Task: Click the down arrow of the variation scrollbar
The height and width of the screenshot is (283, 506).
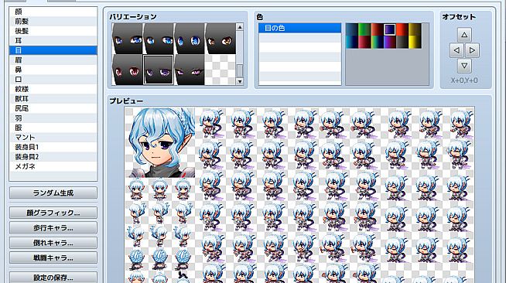Action: (240, 81)
